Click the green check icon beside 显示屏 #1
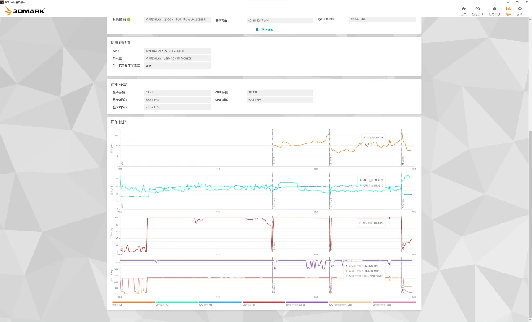The image size is (532, 322). [128, 19]
